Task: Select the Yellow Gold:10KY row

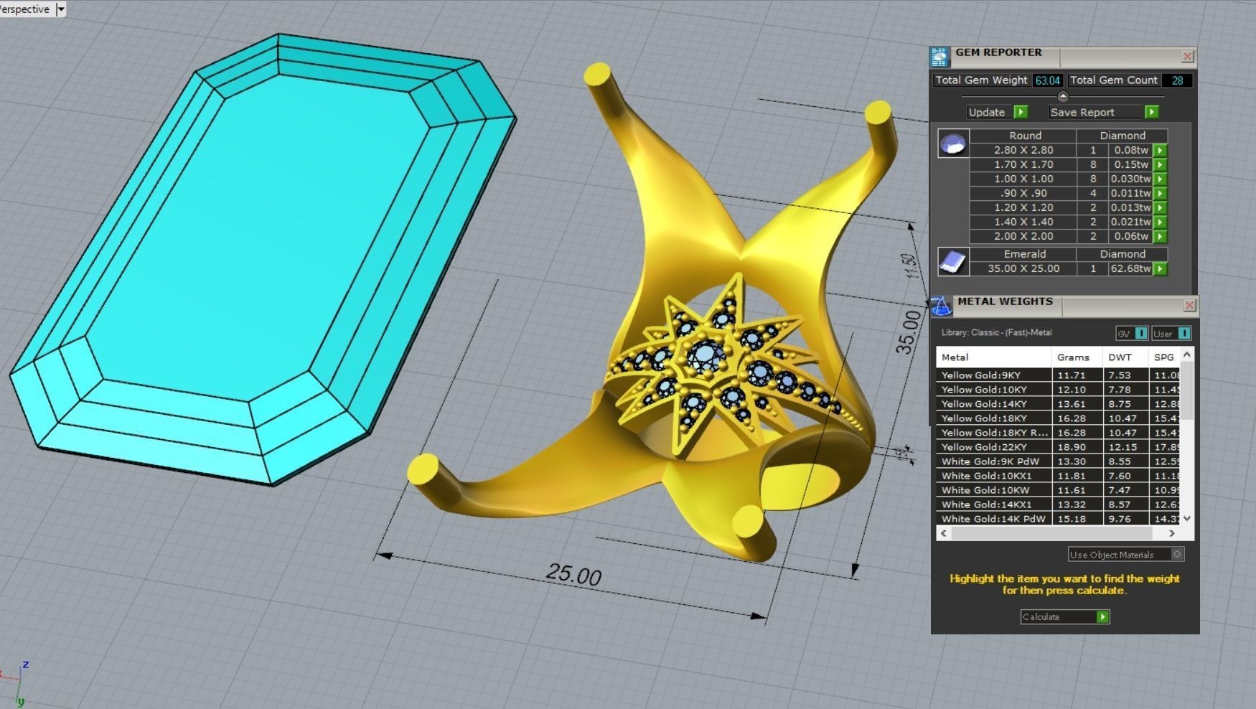Action: click(1058, 389)
